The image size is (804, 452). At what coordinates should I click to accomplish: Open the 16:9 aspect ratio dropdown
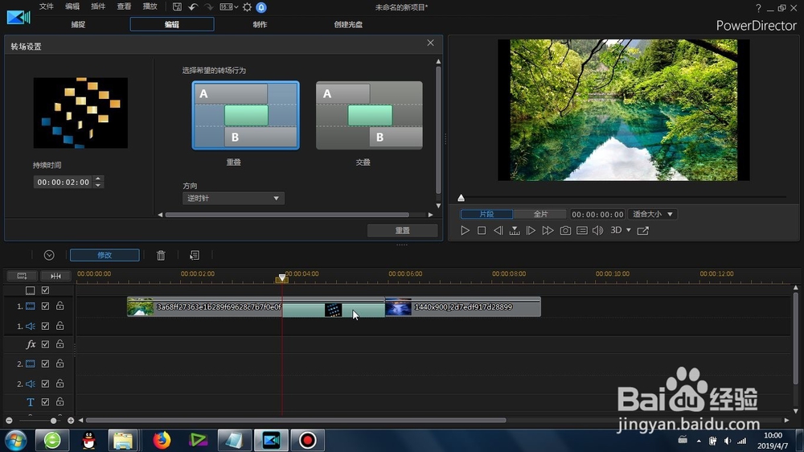pos(228,6)
